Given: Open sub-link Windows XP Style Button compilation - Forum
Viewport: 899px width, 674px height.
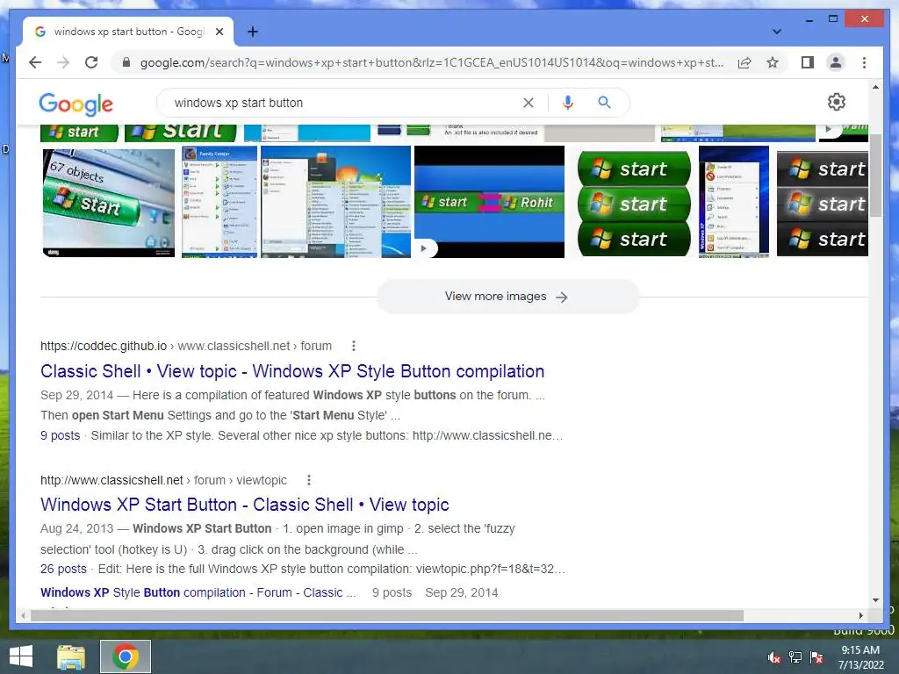Looking at the screenshot, I should (198, 592).
